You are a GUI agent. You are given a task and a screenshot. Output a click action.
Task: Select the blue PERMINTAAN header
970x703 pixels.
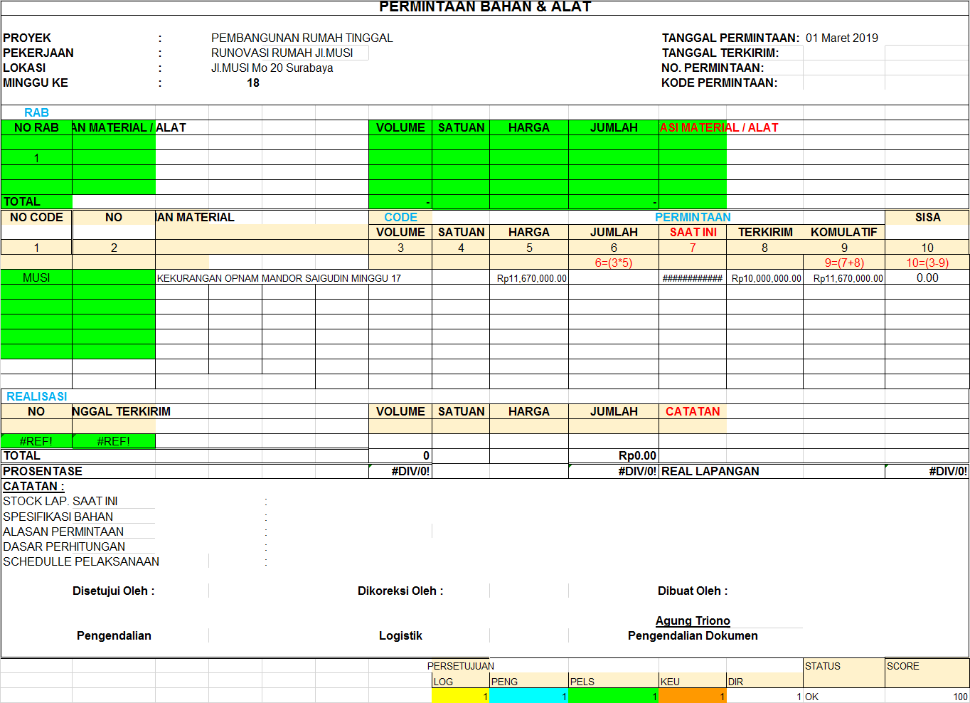693,217
